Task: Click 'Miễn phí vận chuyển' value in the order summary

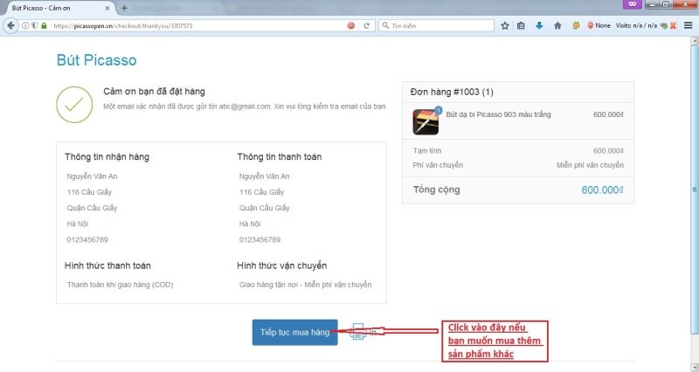Action: (590, 165)
